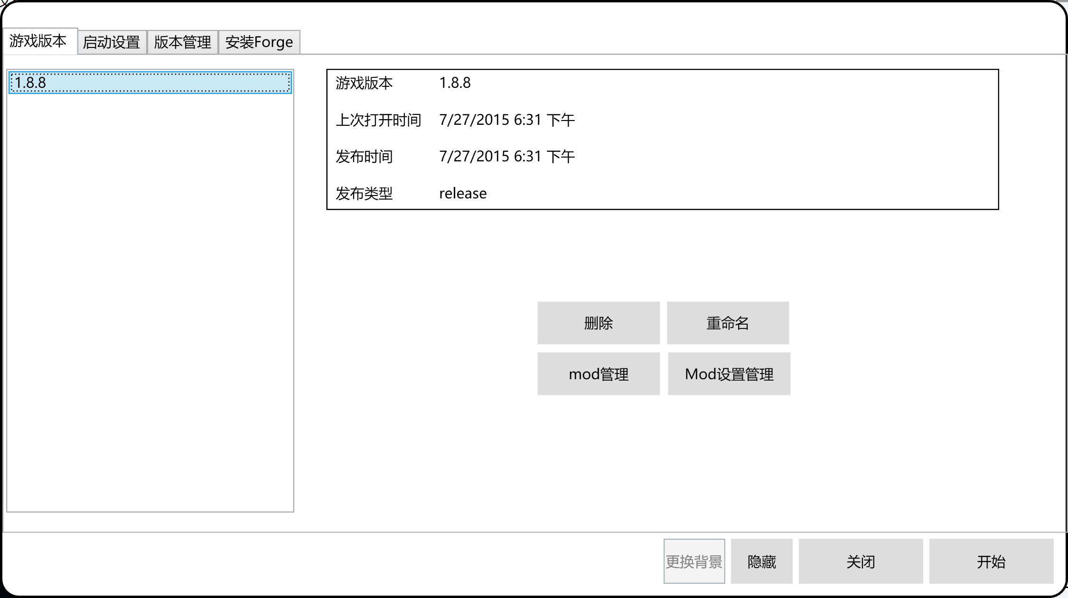Click the 发布时间 timestamp
Viewport: 1068px width, 598px height.
506,156
